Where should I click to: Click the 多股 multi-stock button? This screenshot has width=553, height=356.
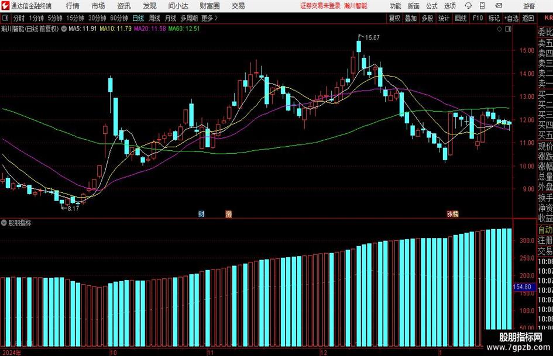(427, 18)
